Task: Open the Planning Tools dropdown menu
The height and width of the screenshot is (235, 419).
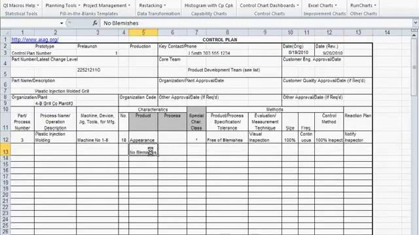Action: click(x=63, y=5)
